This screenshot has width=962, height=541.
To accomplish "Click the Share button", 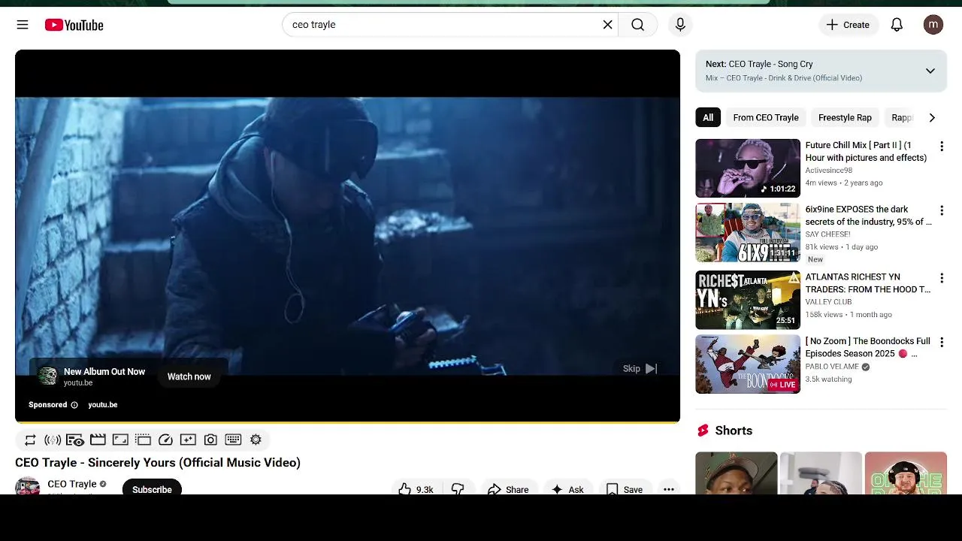I will (x=509, y=488).
